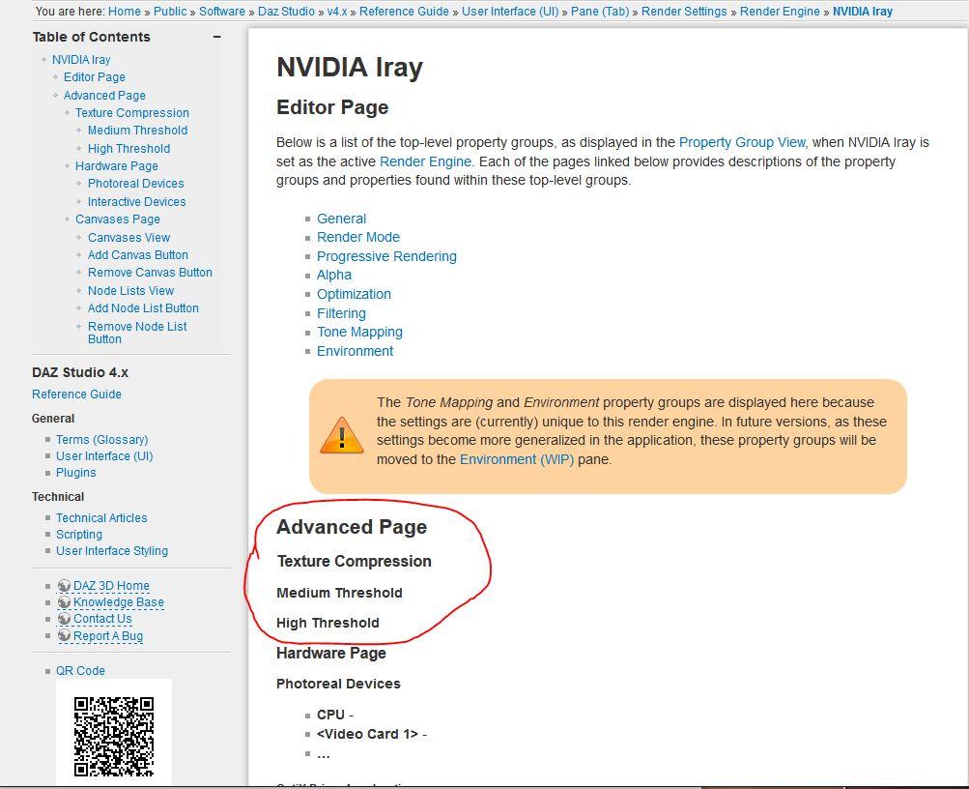Go to Public in the breadcrumb
The width and height of the screenshot is (969, 789).
pyautogui.click(x=170, y=12)
